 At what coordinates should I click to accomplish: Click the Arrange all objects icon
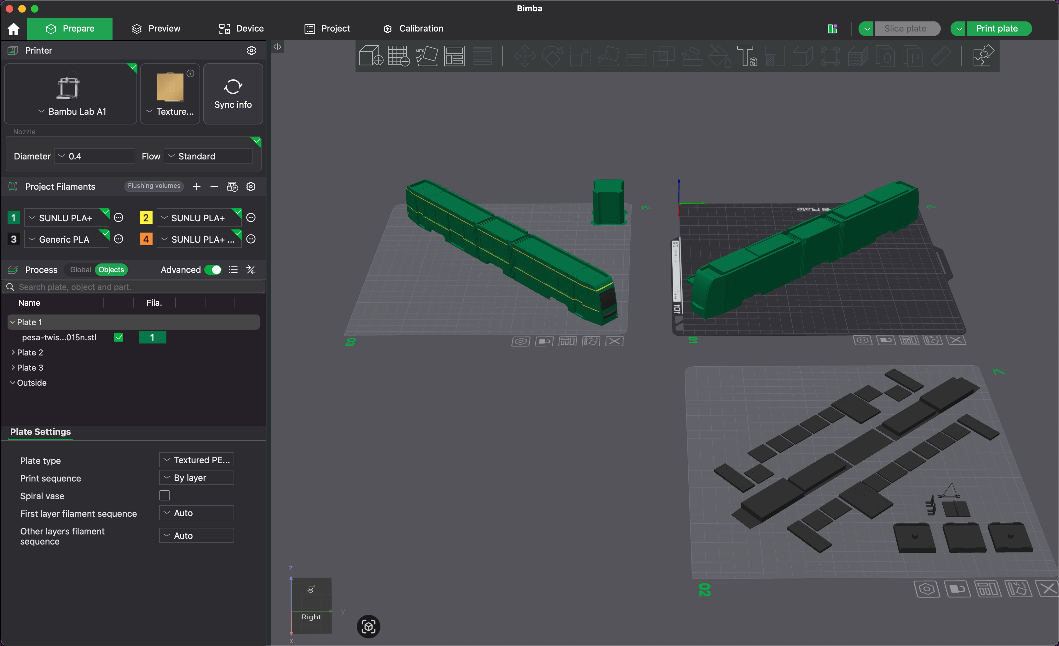(454, 56)
